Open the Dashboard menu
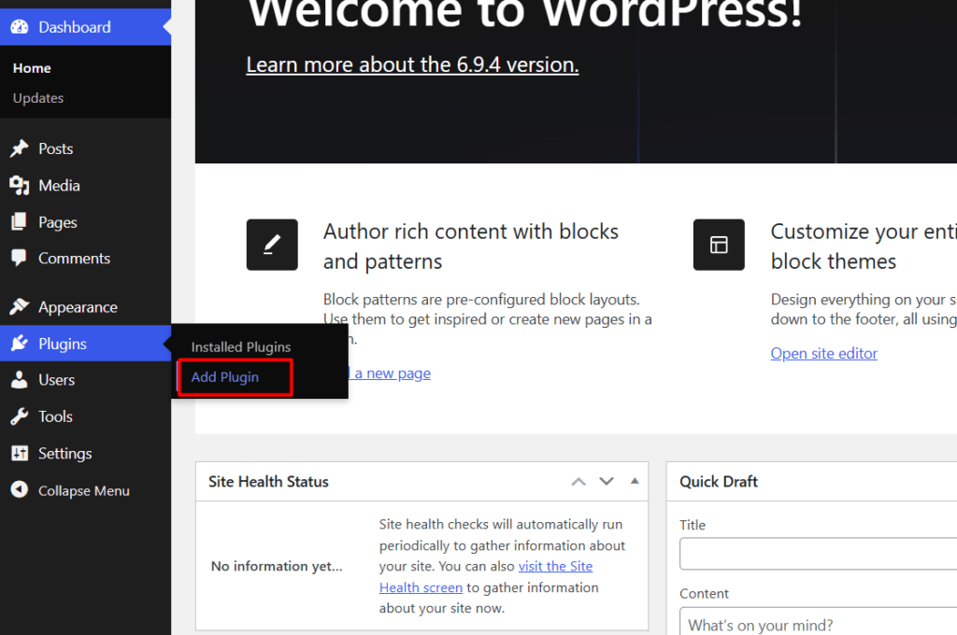This screenshot has height=635, width=957. [x=85, y=27]
